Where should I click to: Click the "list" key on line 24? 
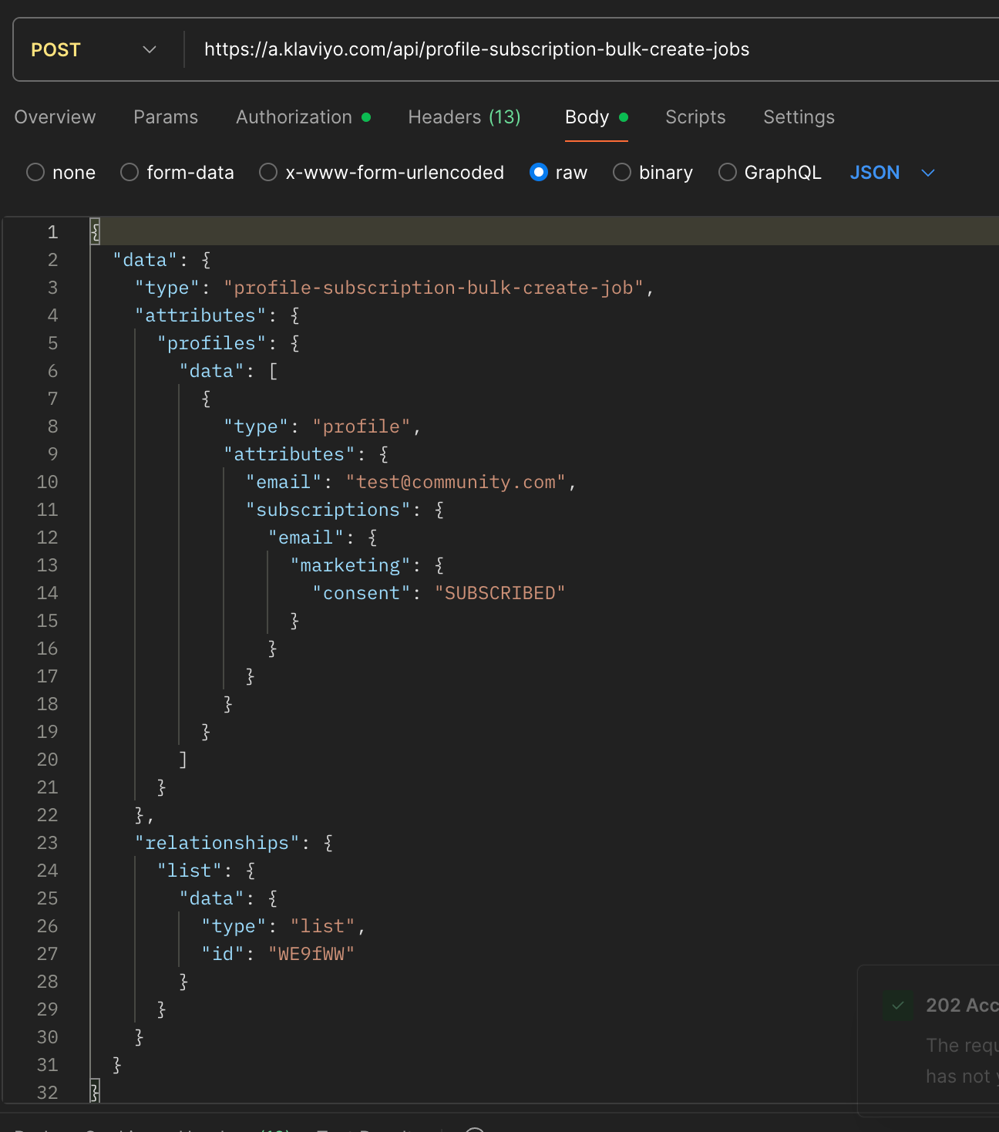click(x=190, y=871)
